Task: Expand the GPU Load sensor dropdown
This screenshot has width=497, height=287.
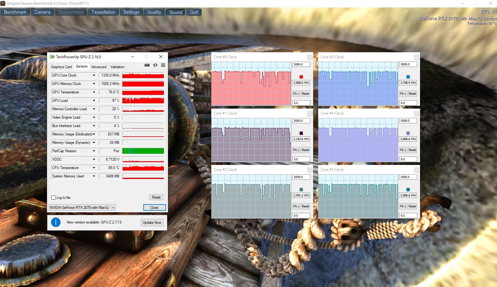Action: coord(94,101)
